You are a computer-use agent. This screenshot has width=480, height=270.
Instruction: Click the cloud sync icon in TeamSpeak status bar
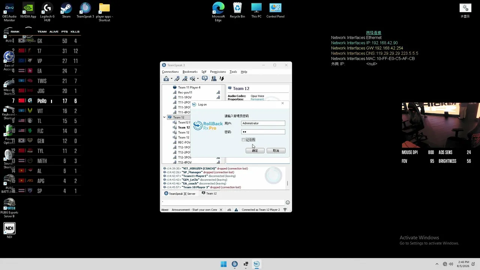[x=229, y=210]
